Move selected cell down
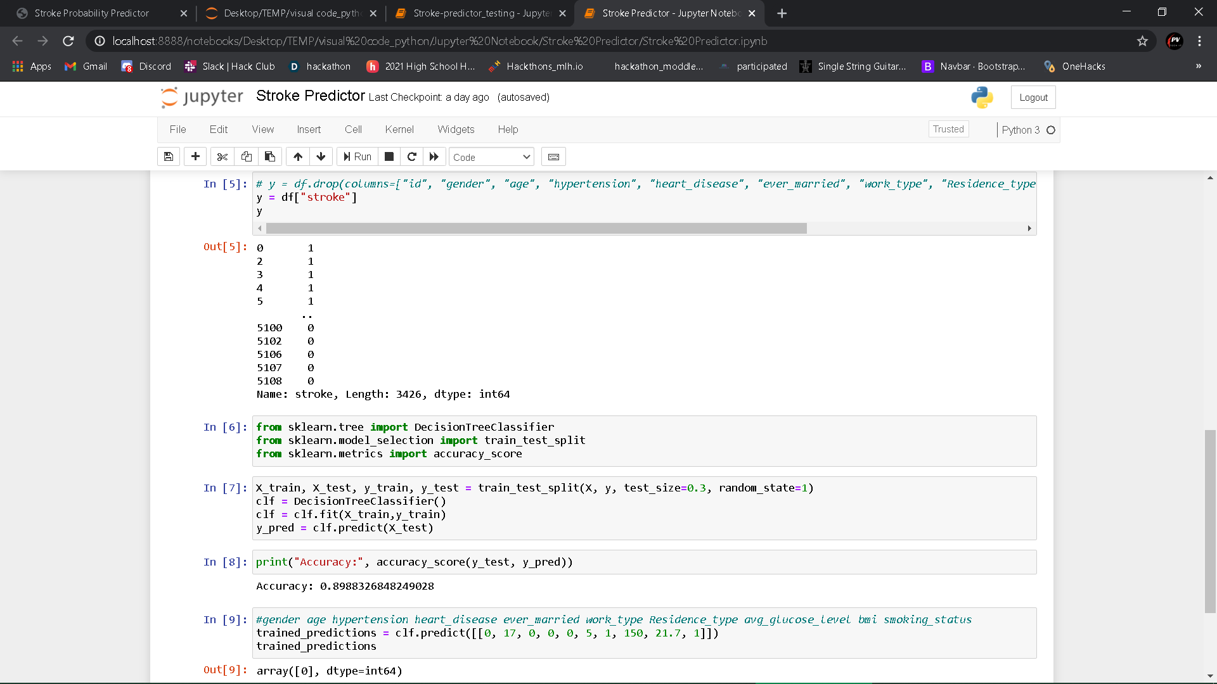This screenshot has width=1217, height=684. point(321,156)
